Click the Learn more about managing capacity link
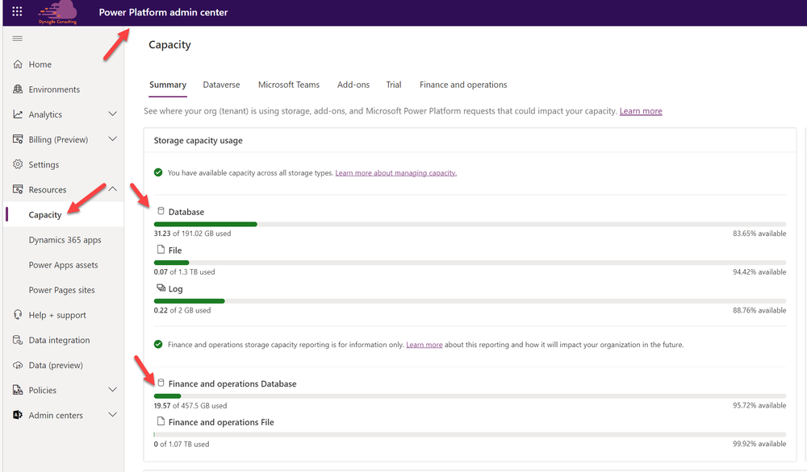 (395, 172)
